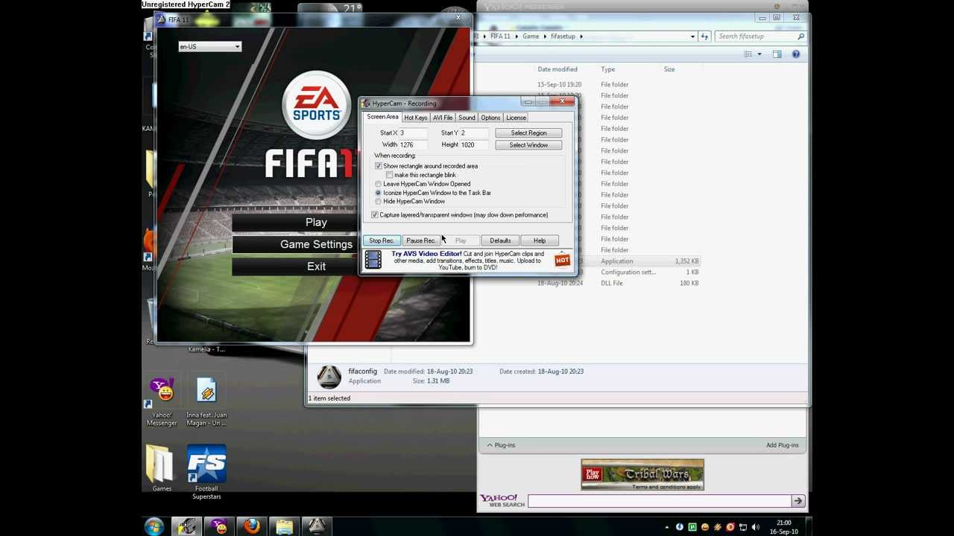Click the Yahoo Web Search input field

pyautogui.click(x=660, y=501)
